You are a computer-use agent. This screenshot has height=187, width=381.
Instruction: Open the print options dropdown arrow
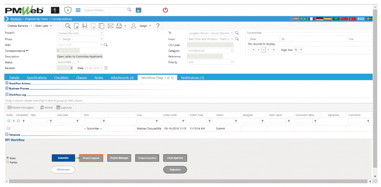coord(125,26)
